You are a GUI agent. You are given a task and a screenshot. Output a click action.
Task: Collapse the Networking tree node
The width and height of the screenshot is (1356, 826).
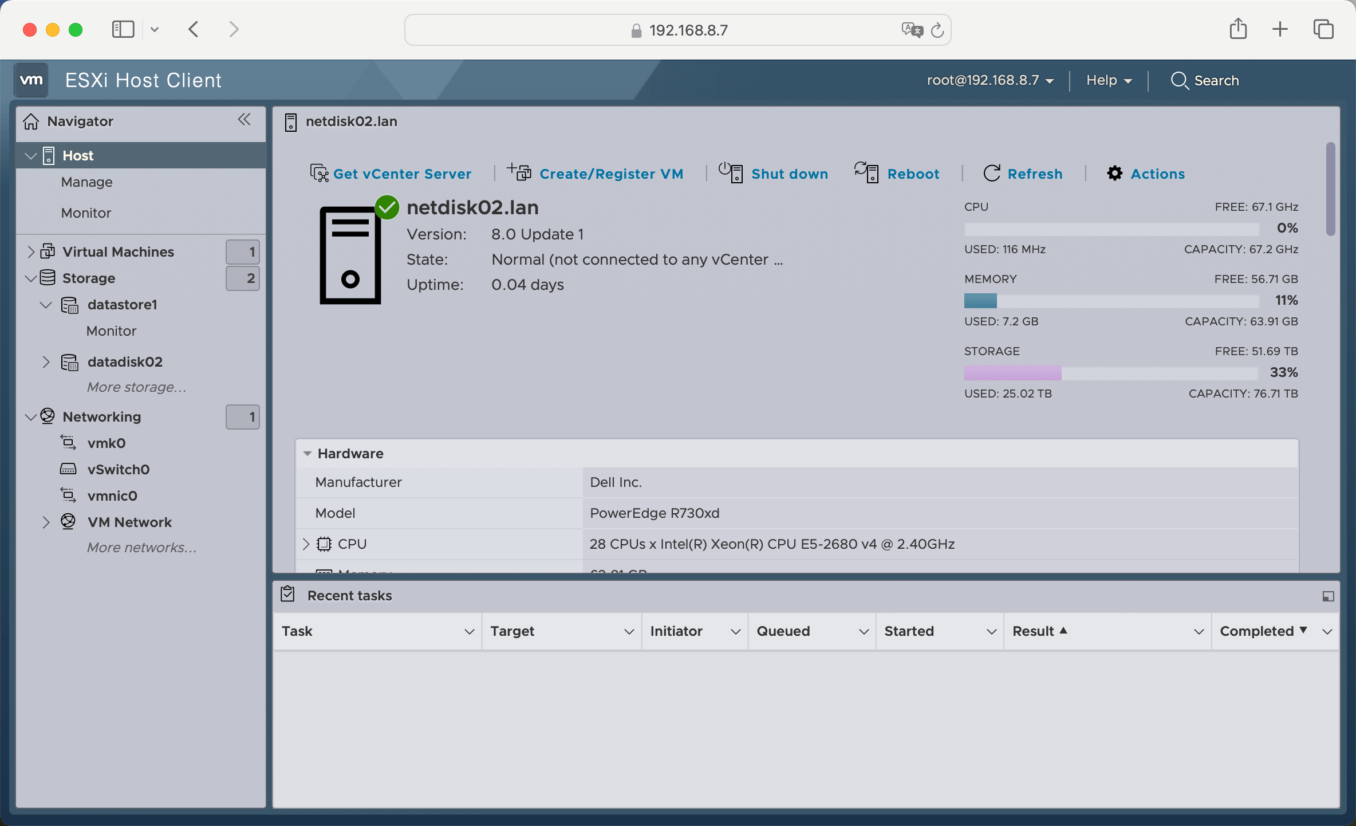[31, 417]
